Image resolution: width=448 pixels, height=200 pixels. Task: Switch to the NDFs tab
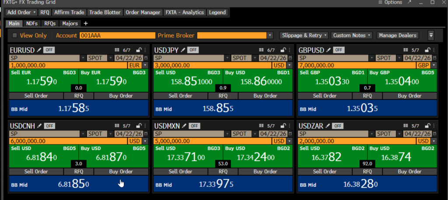click(31, 23)
